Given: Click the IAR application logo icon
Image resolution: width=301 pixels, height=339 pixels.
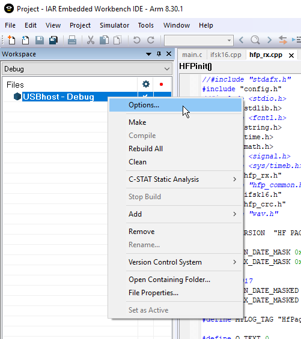Looking at the screenshot, I should pyautogui.click(x=9, y=9).
